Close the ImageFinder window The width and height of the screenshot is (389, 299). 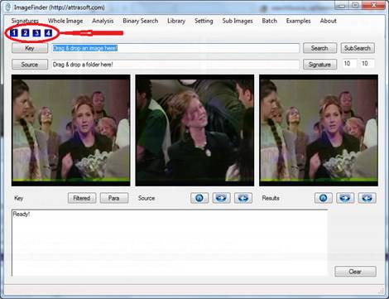pyautogui.click(x=373, y=5)
